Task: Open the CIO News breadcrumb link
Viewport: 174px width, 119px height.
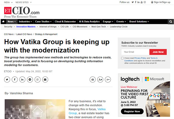Action: (x=9, y=34)
